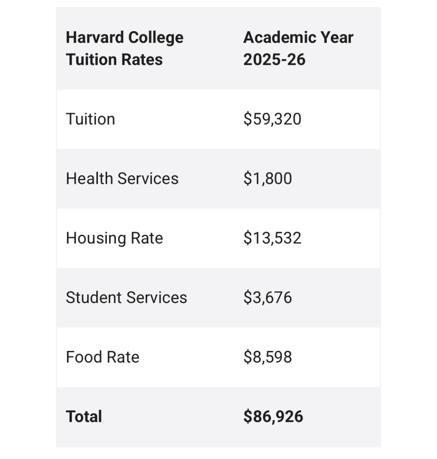Click the $59,320 tuition amount
Image resolution: width=437 pixels, height=459 pixels.
click(x=272, y=119)
